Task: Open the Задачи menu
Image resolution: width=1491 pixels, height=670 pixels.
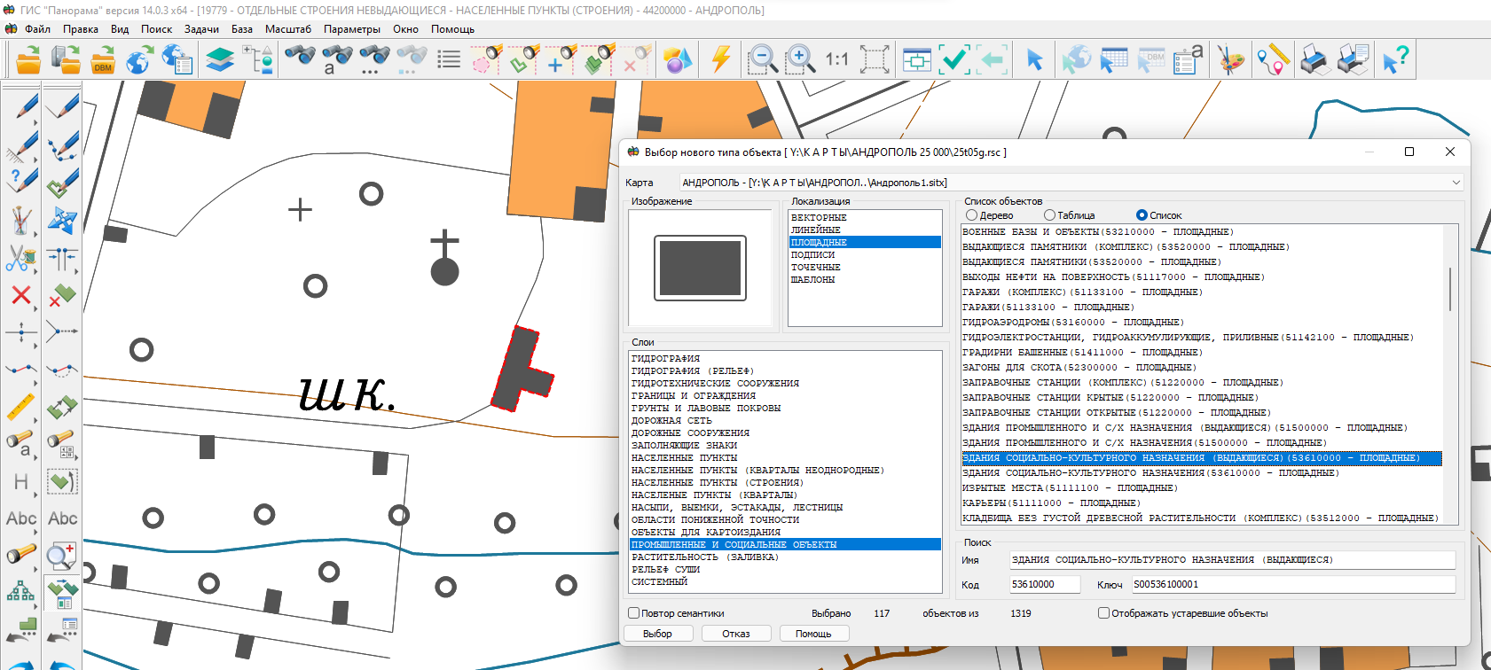Action: coord(201,29)
